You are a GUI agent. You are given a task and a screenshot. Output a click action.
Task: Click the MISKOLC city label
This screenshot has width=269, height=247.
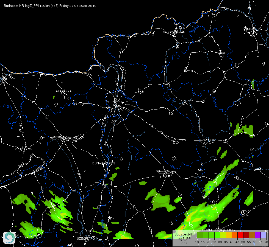(x=253, y=29)
